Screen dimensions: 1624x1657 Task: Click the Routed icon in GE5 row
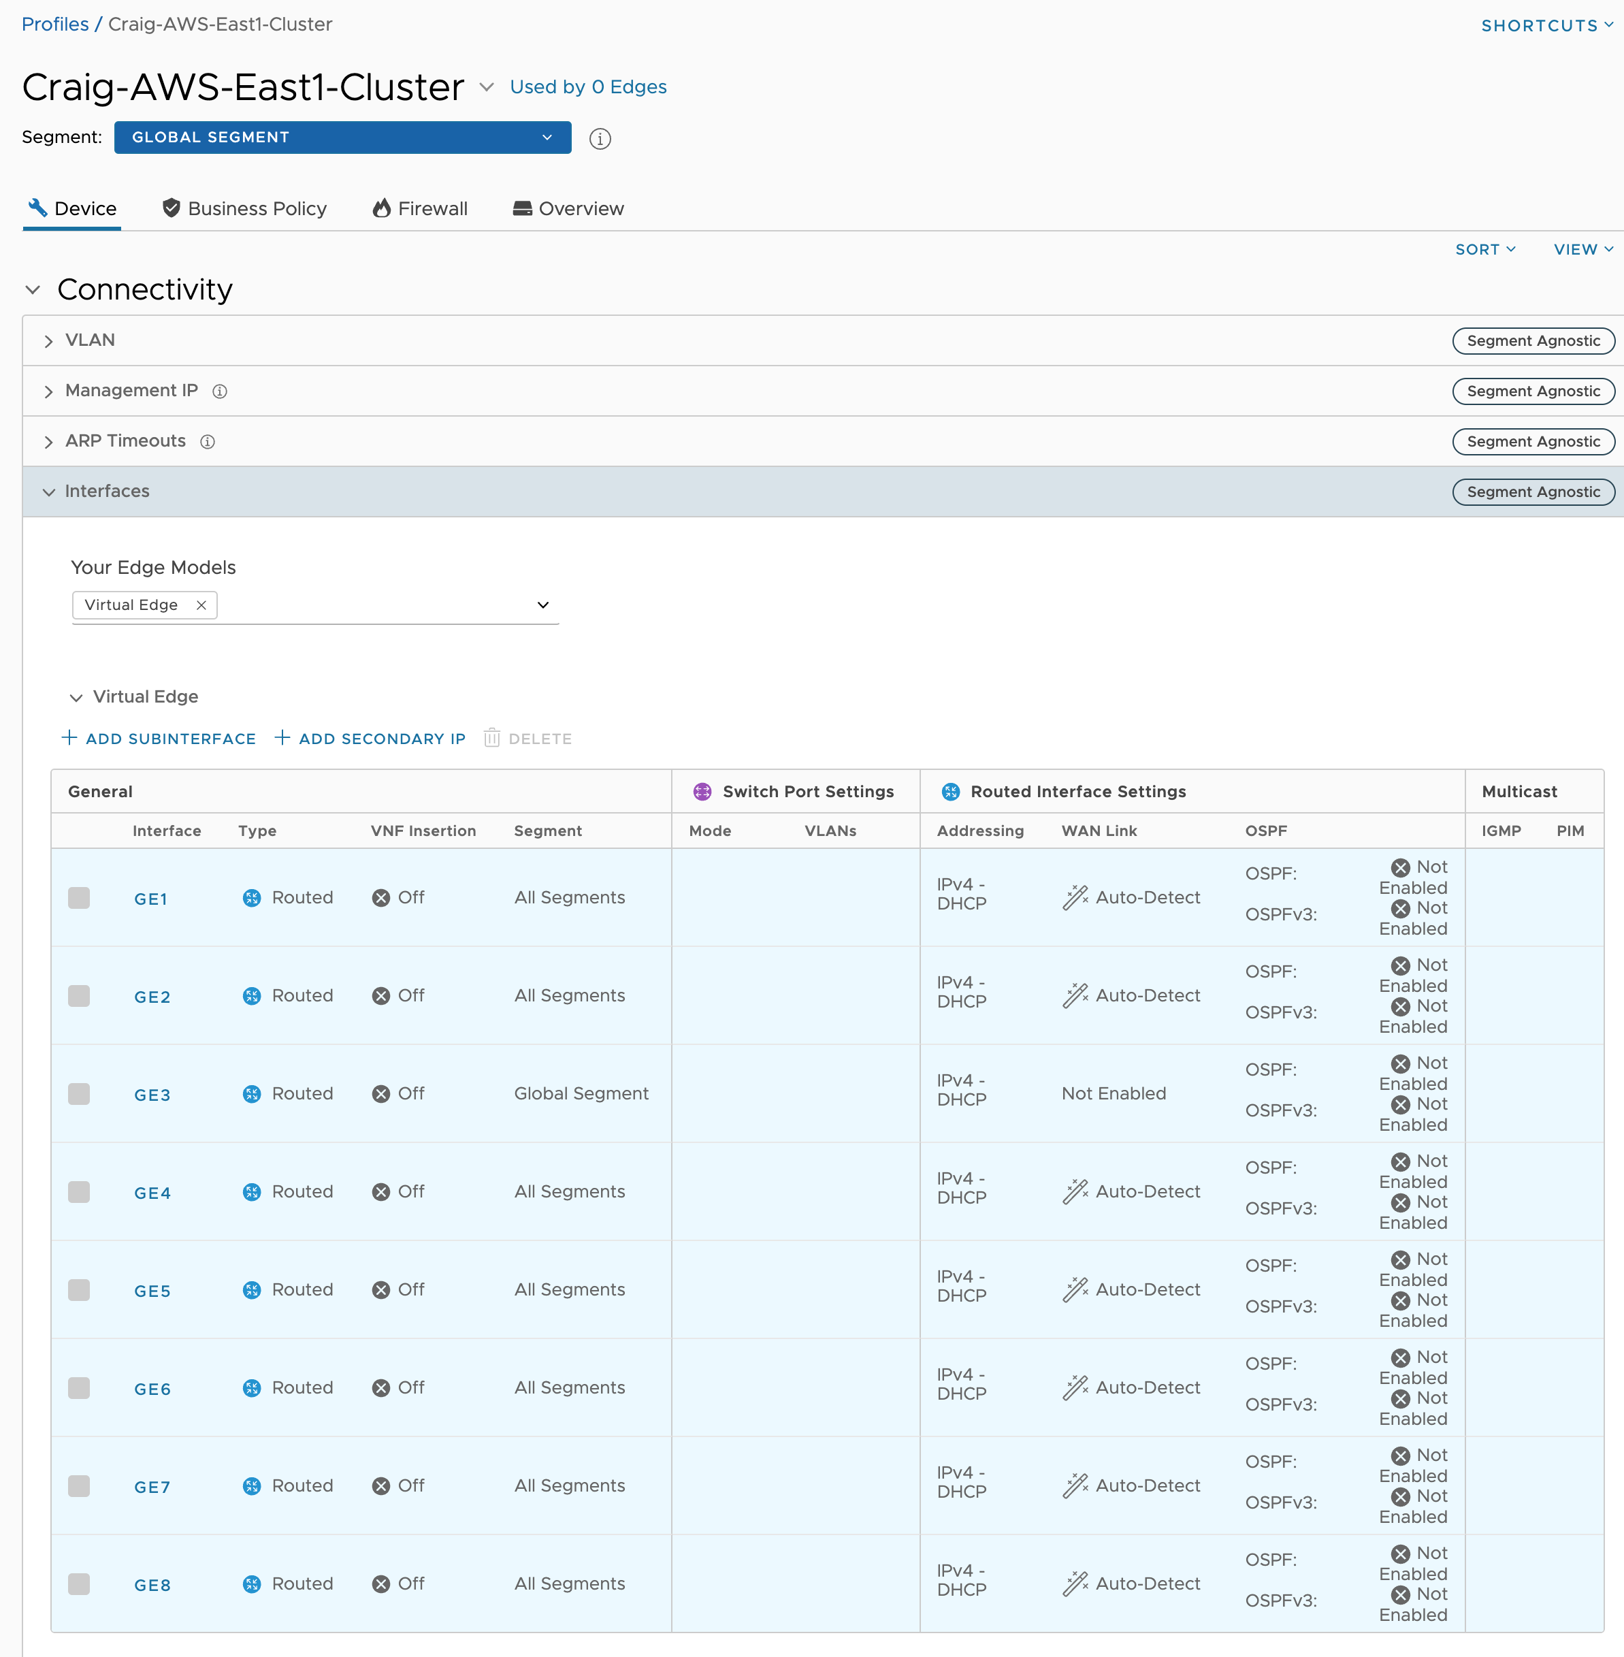252,1290
